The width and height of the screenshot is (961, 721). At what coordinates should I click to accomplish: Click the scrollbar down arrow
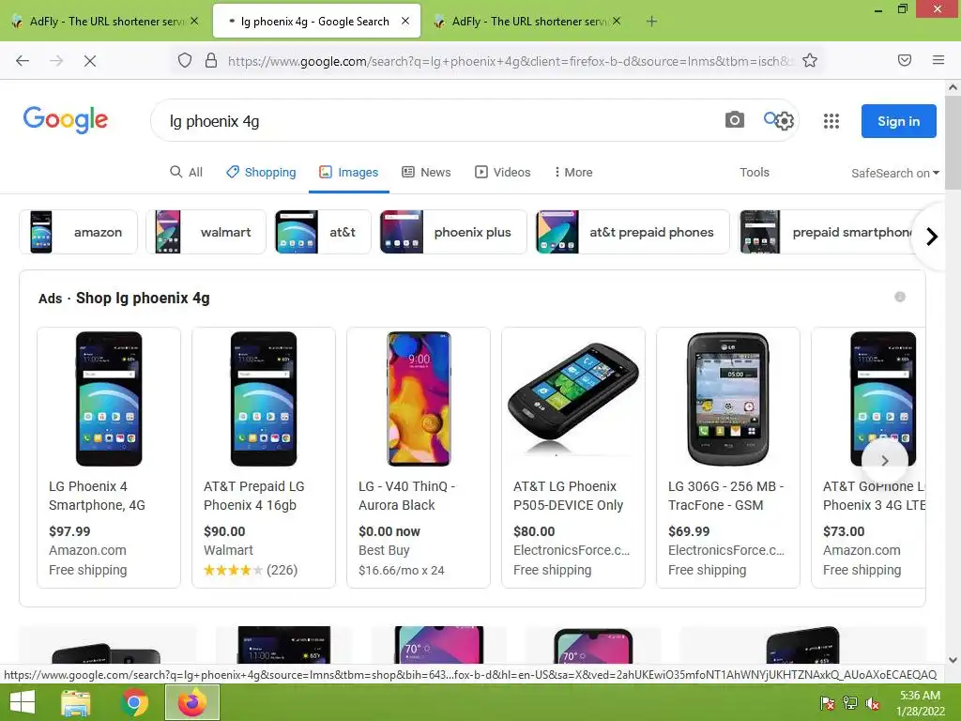tap(953, 660)
